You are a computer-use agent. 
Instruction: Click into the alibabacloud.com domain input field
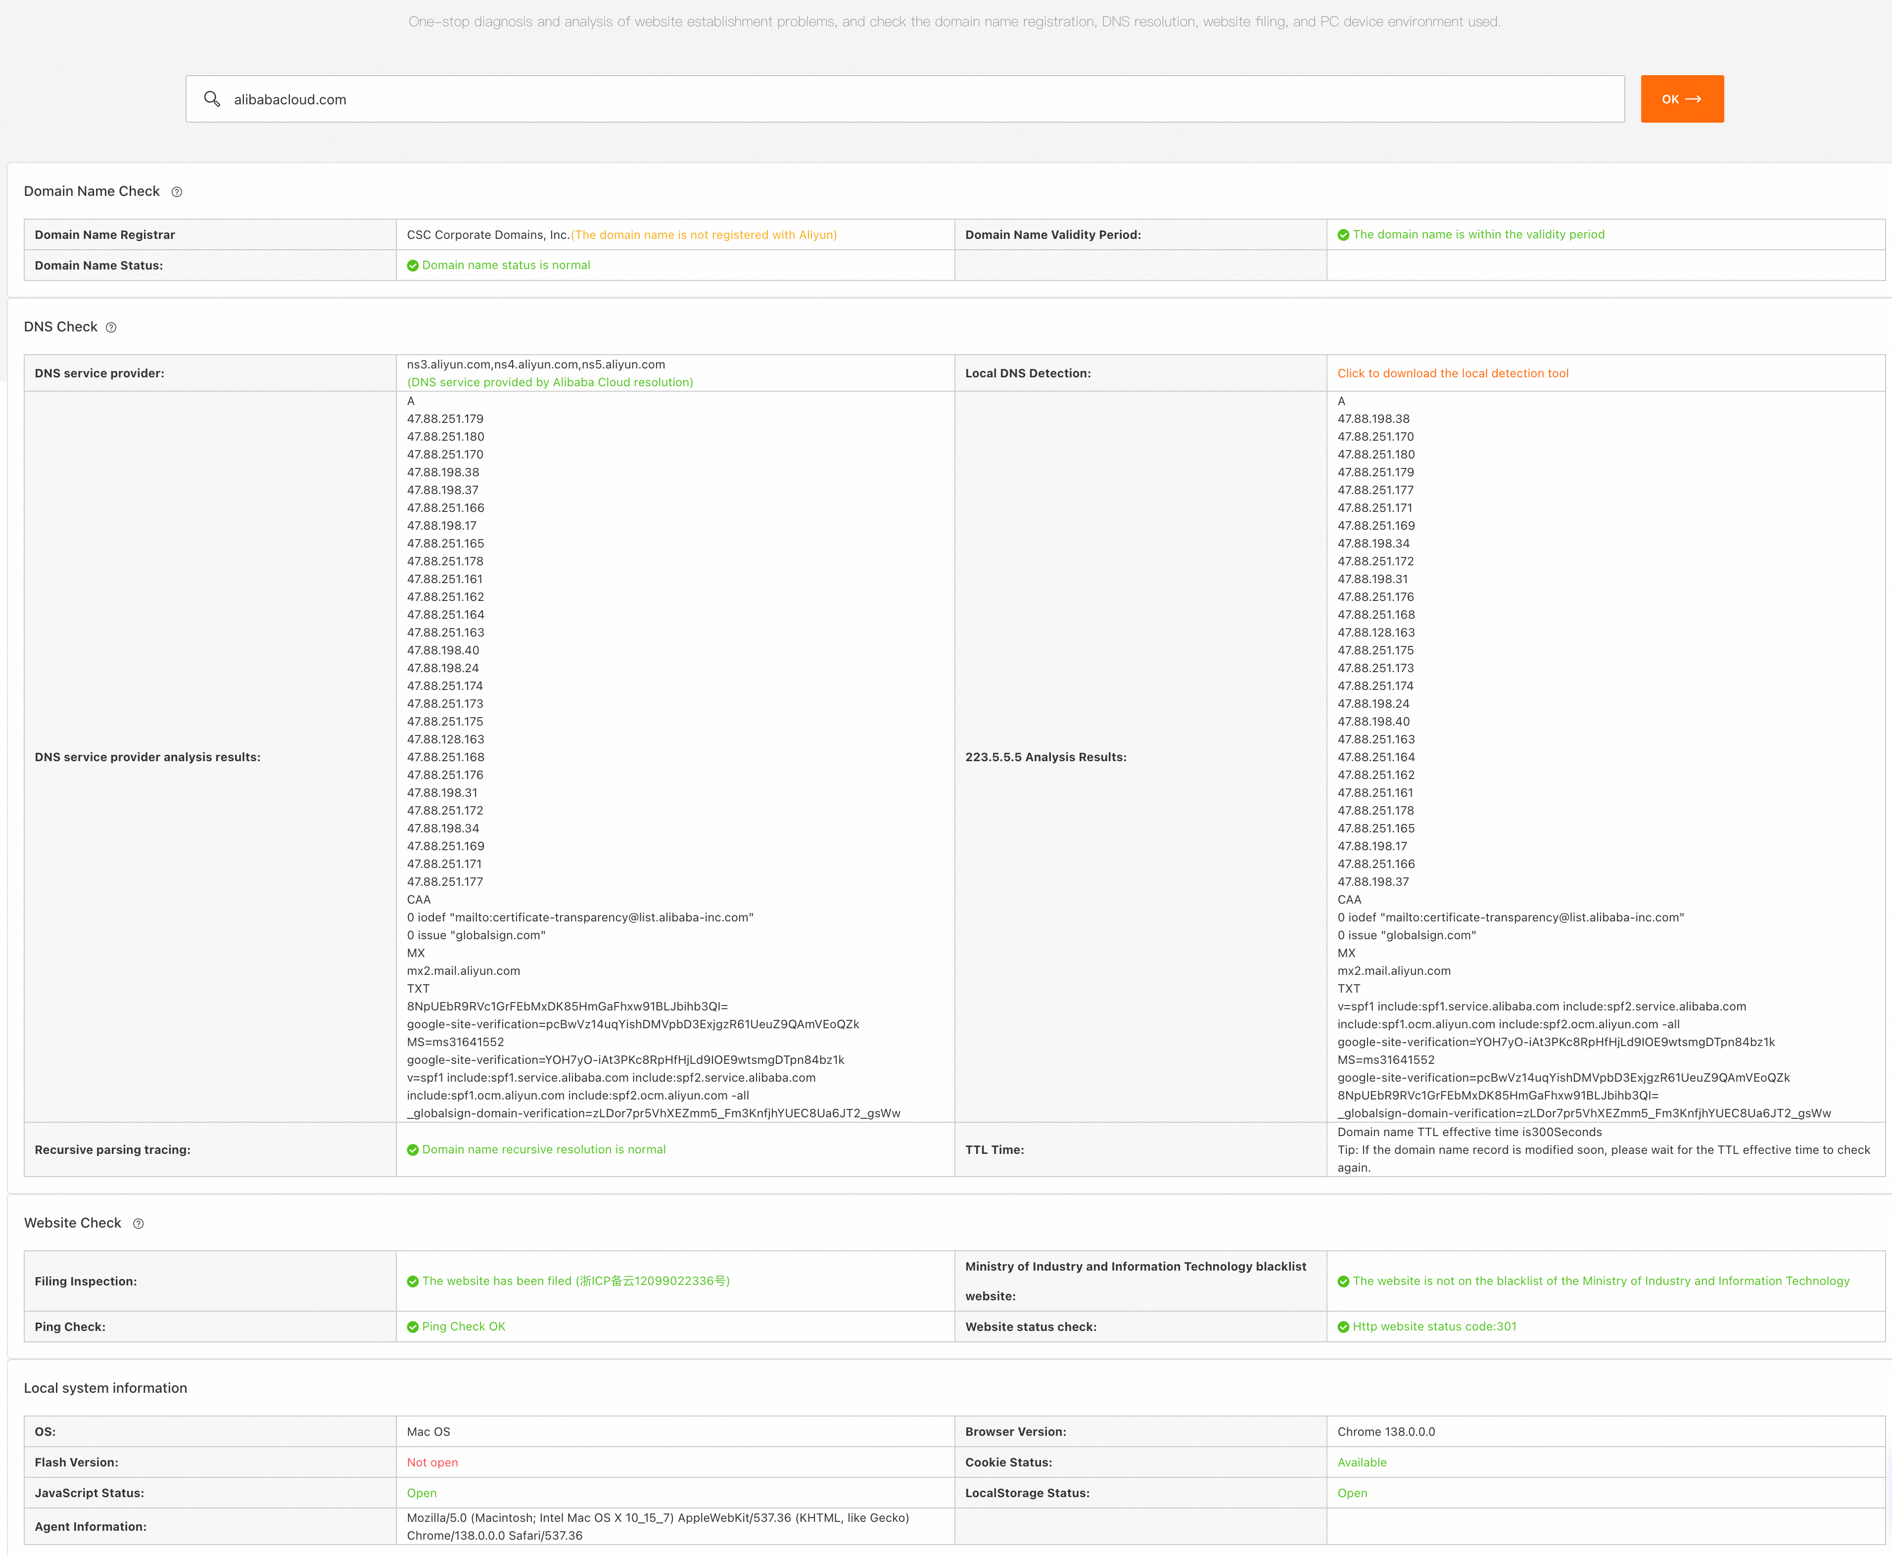896,99
